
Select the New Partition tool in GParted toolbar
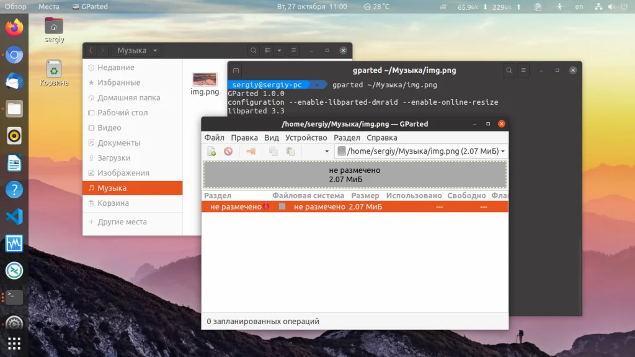coord(211,151)
